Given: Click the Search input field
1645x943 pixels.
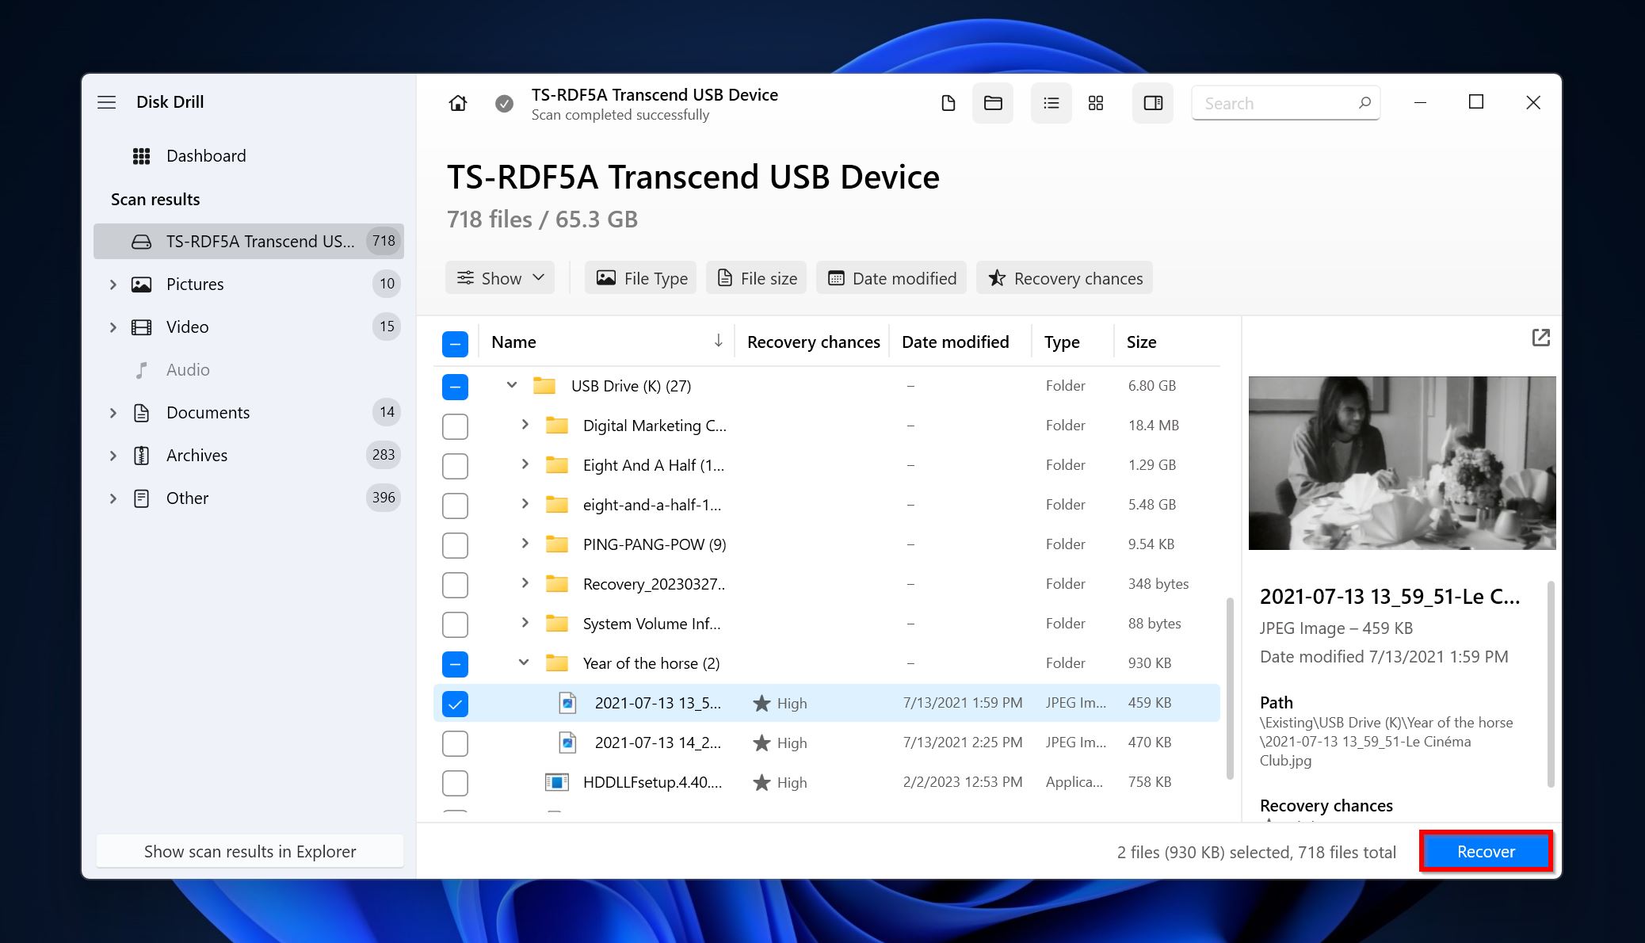Looking at the screenshot, I should 1277,101.
